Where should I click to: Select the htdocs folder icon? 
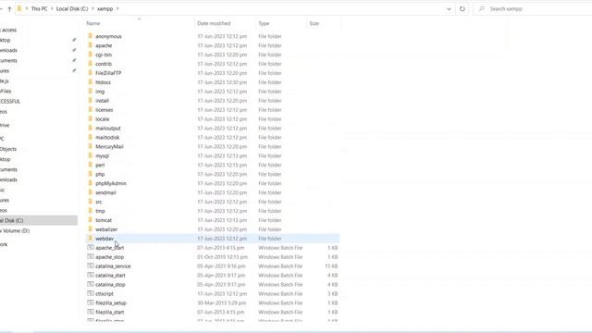click(91, 82)
